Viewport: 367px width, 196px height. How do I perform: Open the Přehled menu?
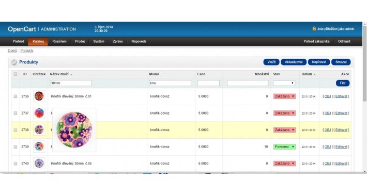[18, 41]
